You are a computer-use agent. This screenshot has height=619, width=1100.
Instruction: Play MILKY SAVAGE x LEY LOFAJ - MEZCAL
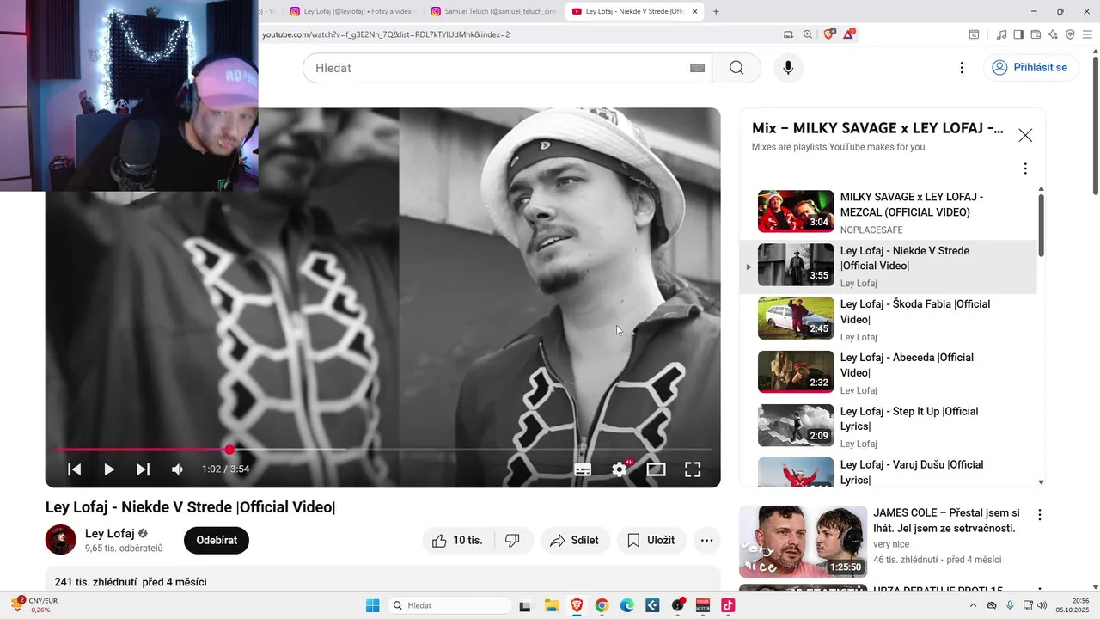click(x=889, y=212)
